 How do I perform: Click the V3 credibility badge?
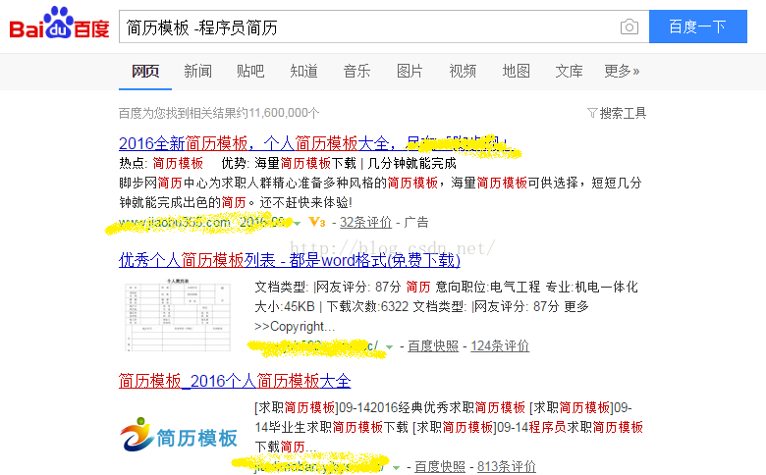(317, 222)
